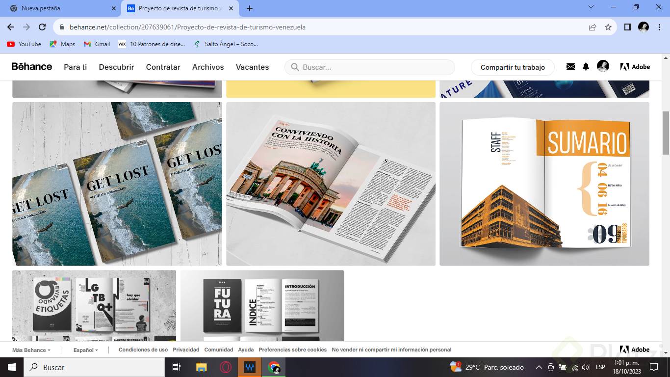Viewport: 670px width, 377px height.
Task: Switch to Chrome on the taskbar
Action: click(x=274, y=367)
